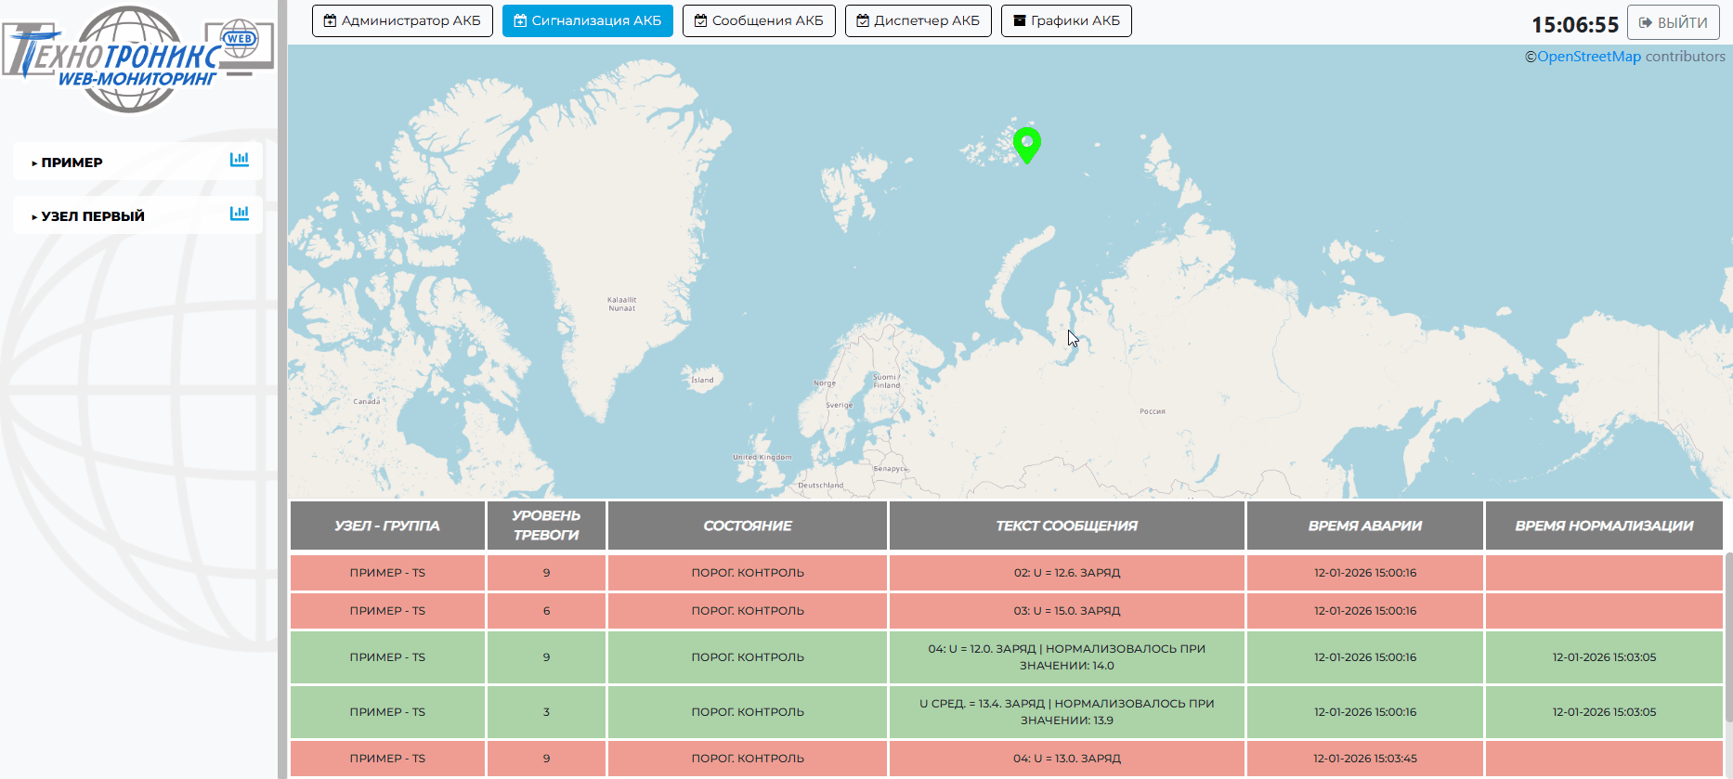Click the ТЕКСТ СООБЩЕНИЯ column header
Screen dimensions: 1733x779
pos(1066,526)
